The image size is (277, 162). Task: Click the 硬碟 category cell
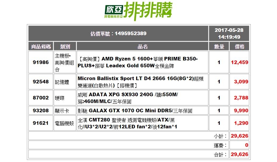tap(65, 98)
